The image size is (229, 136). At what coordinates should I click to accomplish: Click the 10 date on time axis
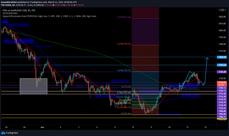[x=169, y=127]
